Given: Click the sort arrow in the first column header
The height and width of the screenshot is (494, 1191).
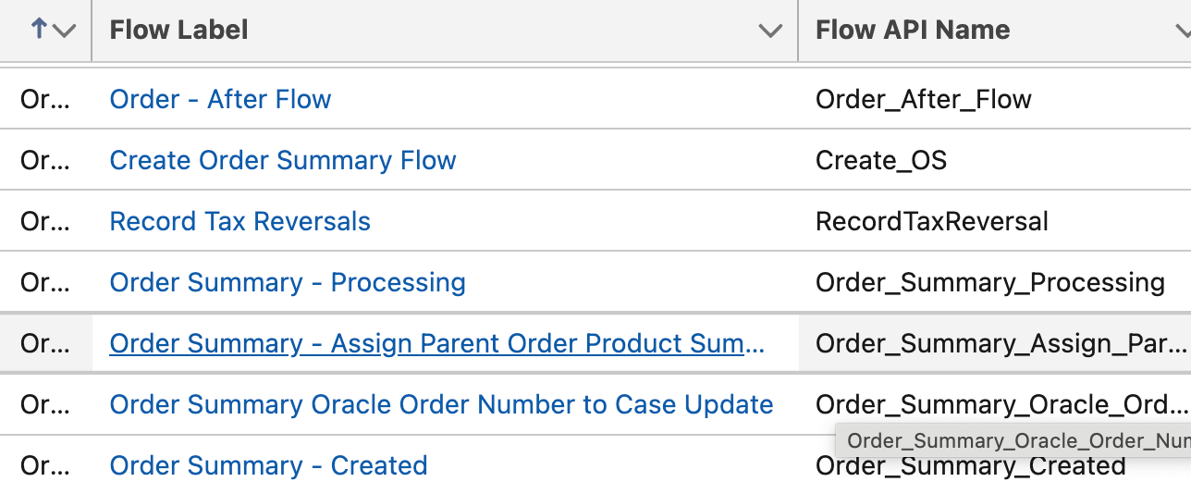Looking at the screenshot, I should 39,30.
